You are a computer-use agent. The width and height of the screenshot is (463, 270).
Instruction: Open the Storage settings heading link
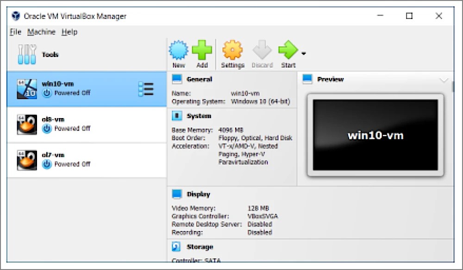pos(200,247)
